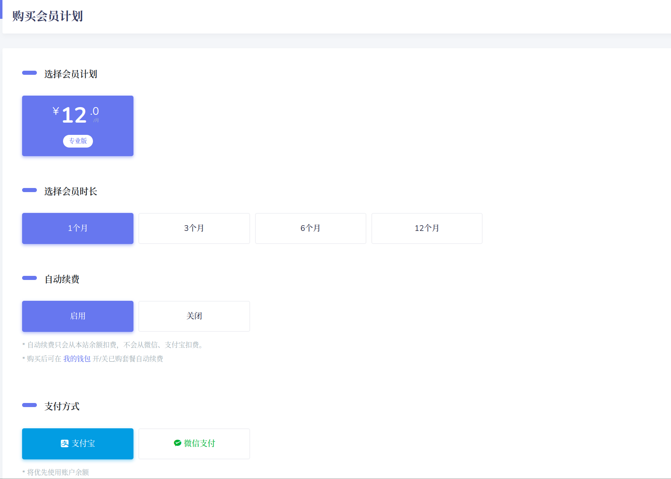Pick the 6个月 duration option
Image resolution: width=671 pixels, height=479 pixels.
[310, 228]
